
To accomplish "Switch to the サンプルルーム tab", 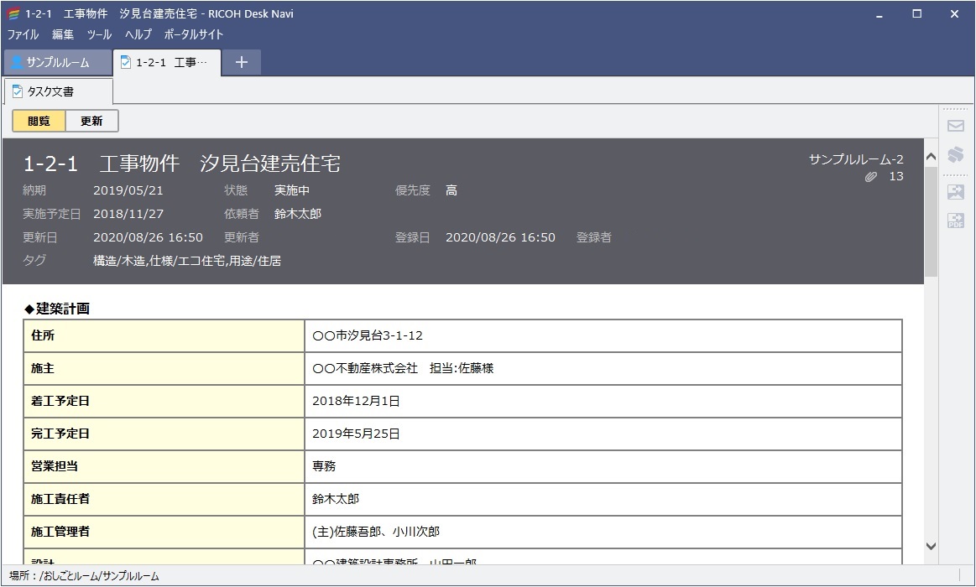I will [57, 61].
